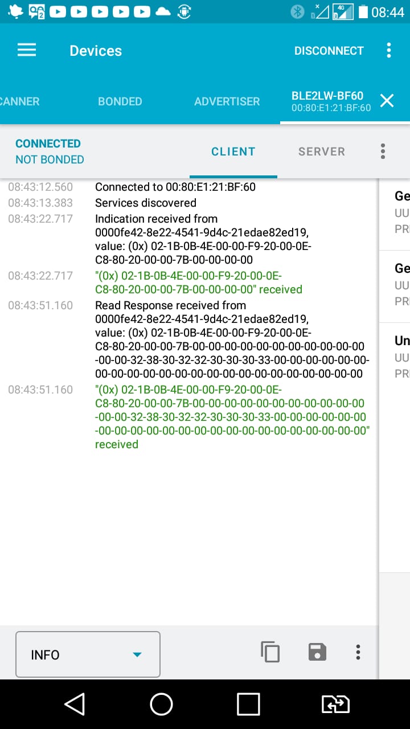Tap the DISCONNECT button
Screen dimensions: 410x729
tap(329, 50)
